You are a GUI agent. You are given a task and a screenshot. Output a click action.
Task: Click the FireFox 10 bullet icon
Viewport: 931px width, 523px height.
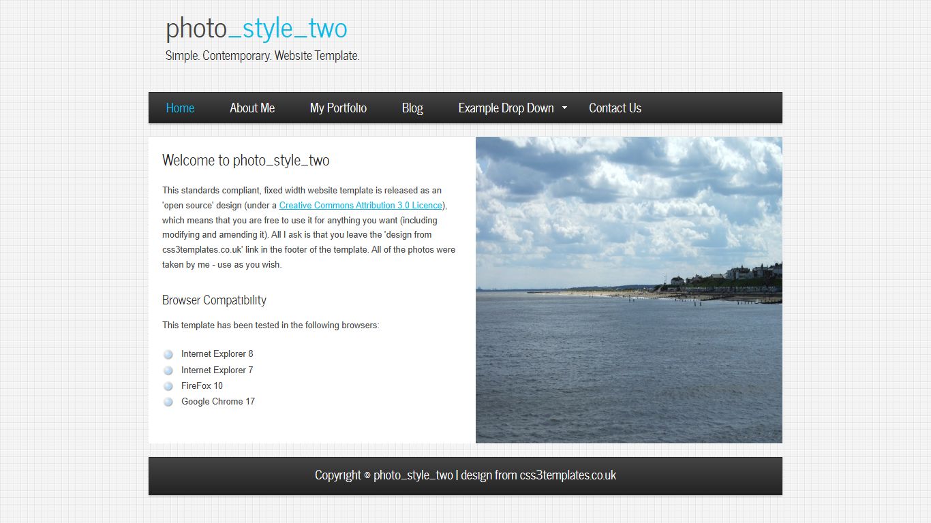pos(168,386)
